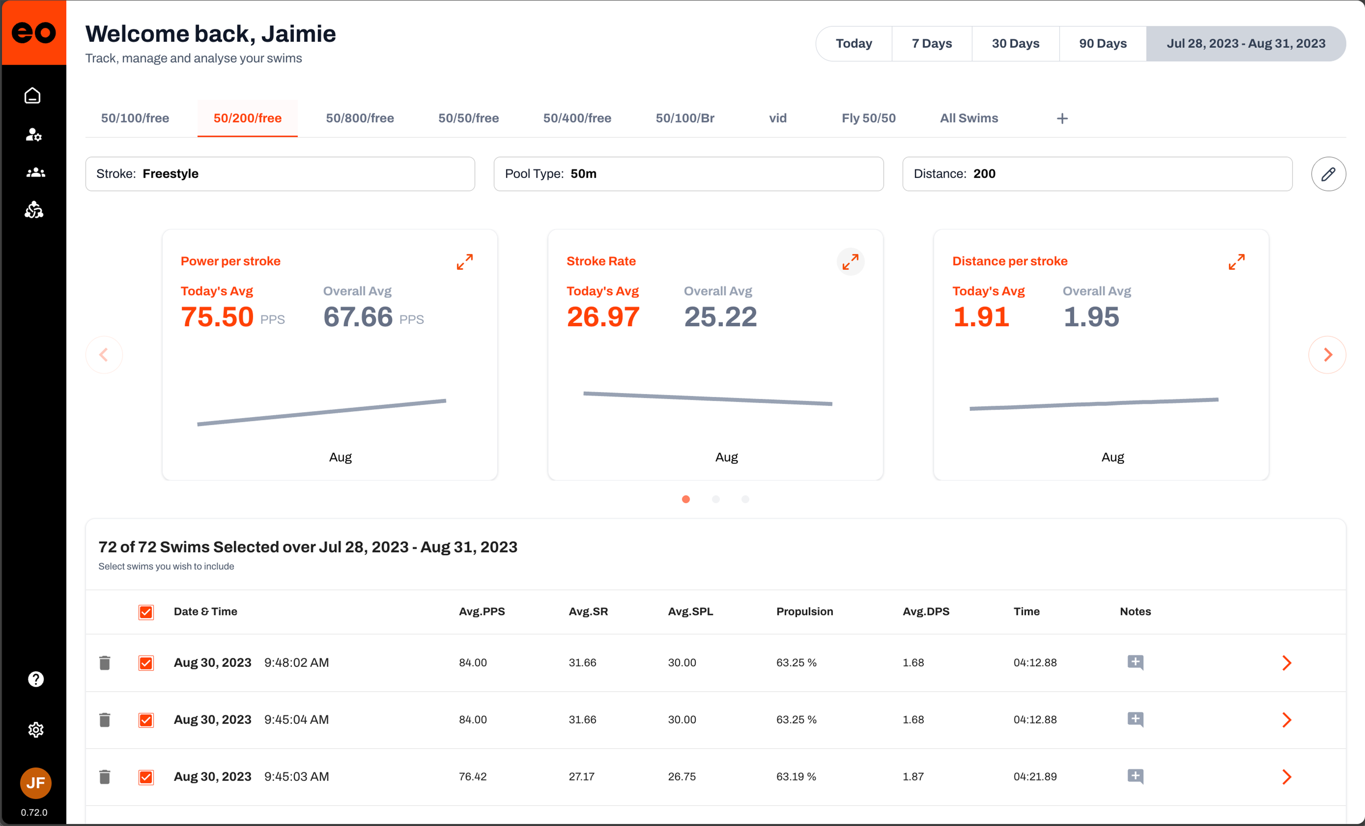The width and height of the screenshot is (1365, 826).
Task: Add a note to the 9:45:04 AM swim
Action: point(1135,719)
